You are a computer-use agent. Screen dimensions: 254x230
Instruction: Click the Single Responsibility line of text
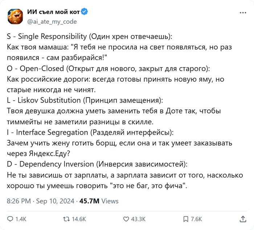pos(90,36)
